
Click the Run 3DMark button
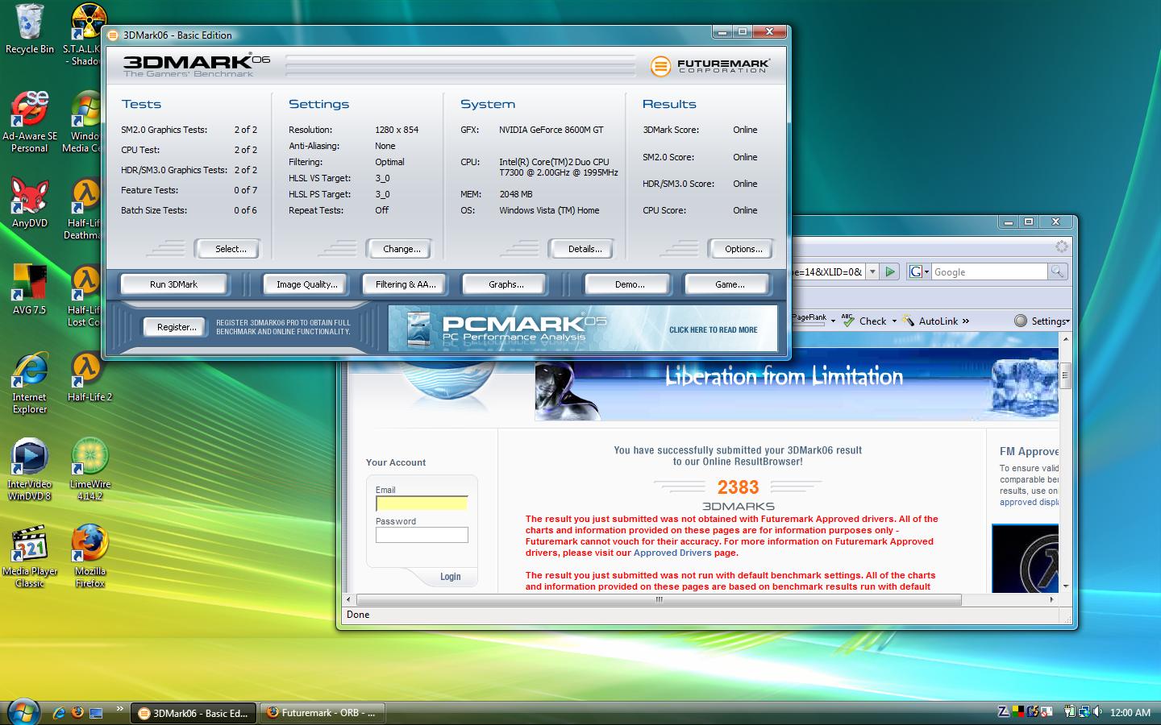[173, 284]
